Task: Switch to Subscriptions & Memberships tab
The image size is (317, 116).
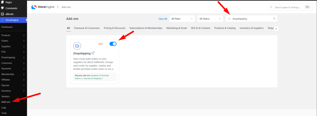Action: coord(146,28)
